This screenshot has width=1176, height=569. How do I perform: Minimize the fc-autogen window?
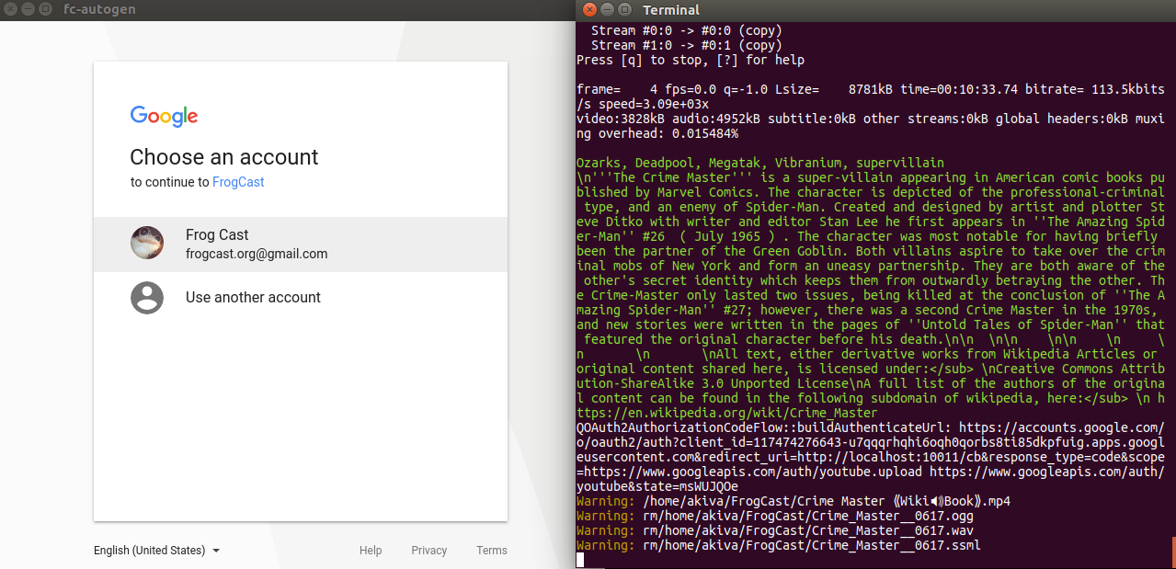(26, 10)
